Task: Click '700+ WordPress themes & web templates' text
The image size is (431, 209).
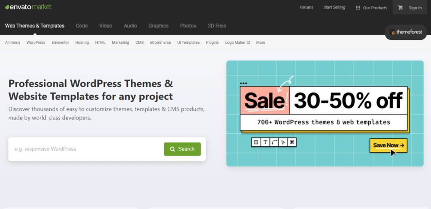Action: pos(324,122)
